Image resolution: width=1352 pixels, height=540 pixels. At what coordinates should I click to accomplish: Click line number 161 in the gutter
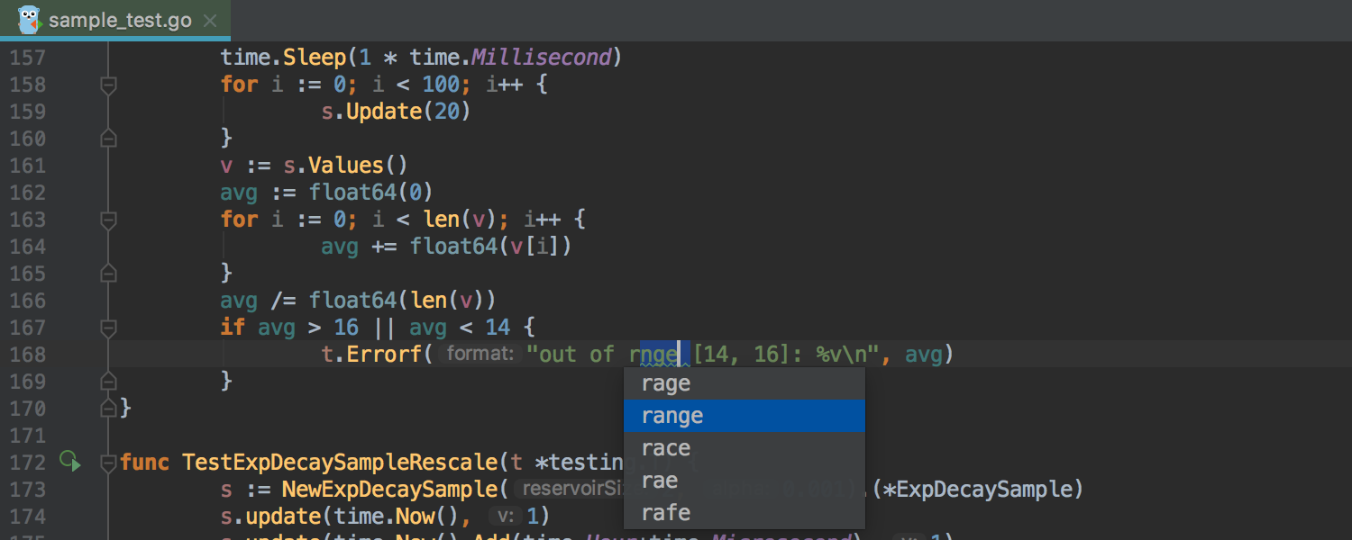tap(27, 166)
